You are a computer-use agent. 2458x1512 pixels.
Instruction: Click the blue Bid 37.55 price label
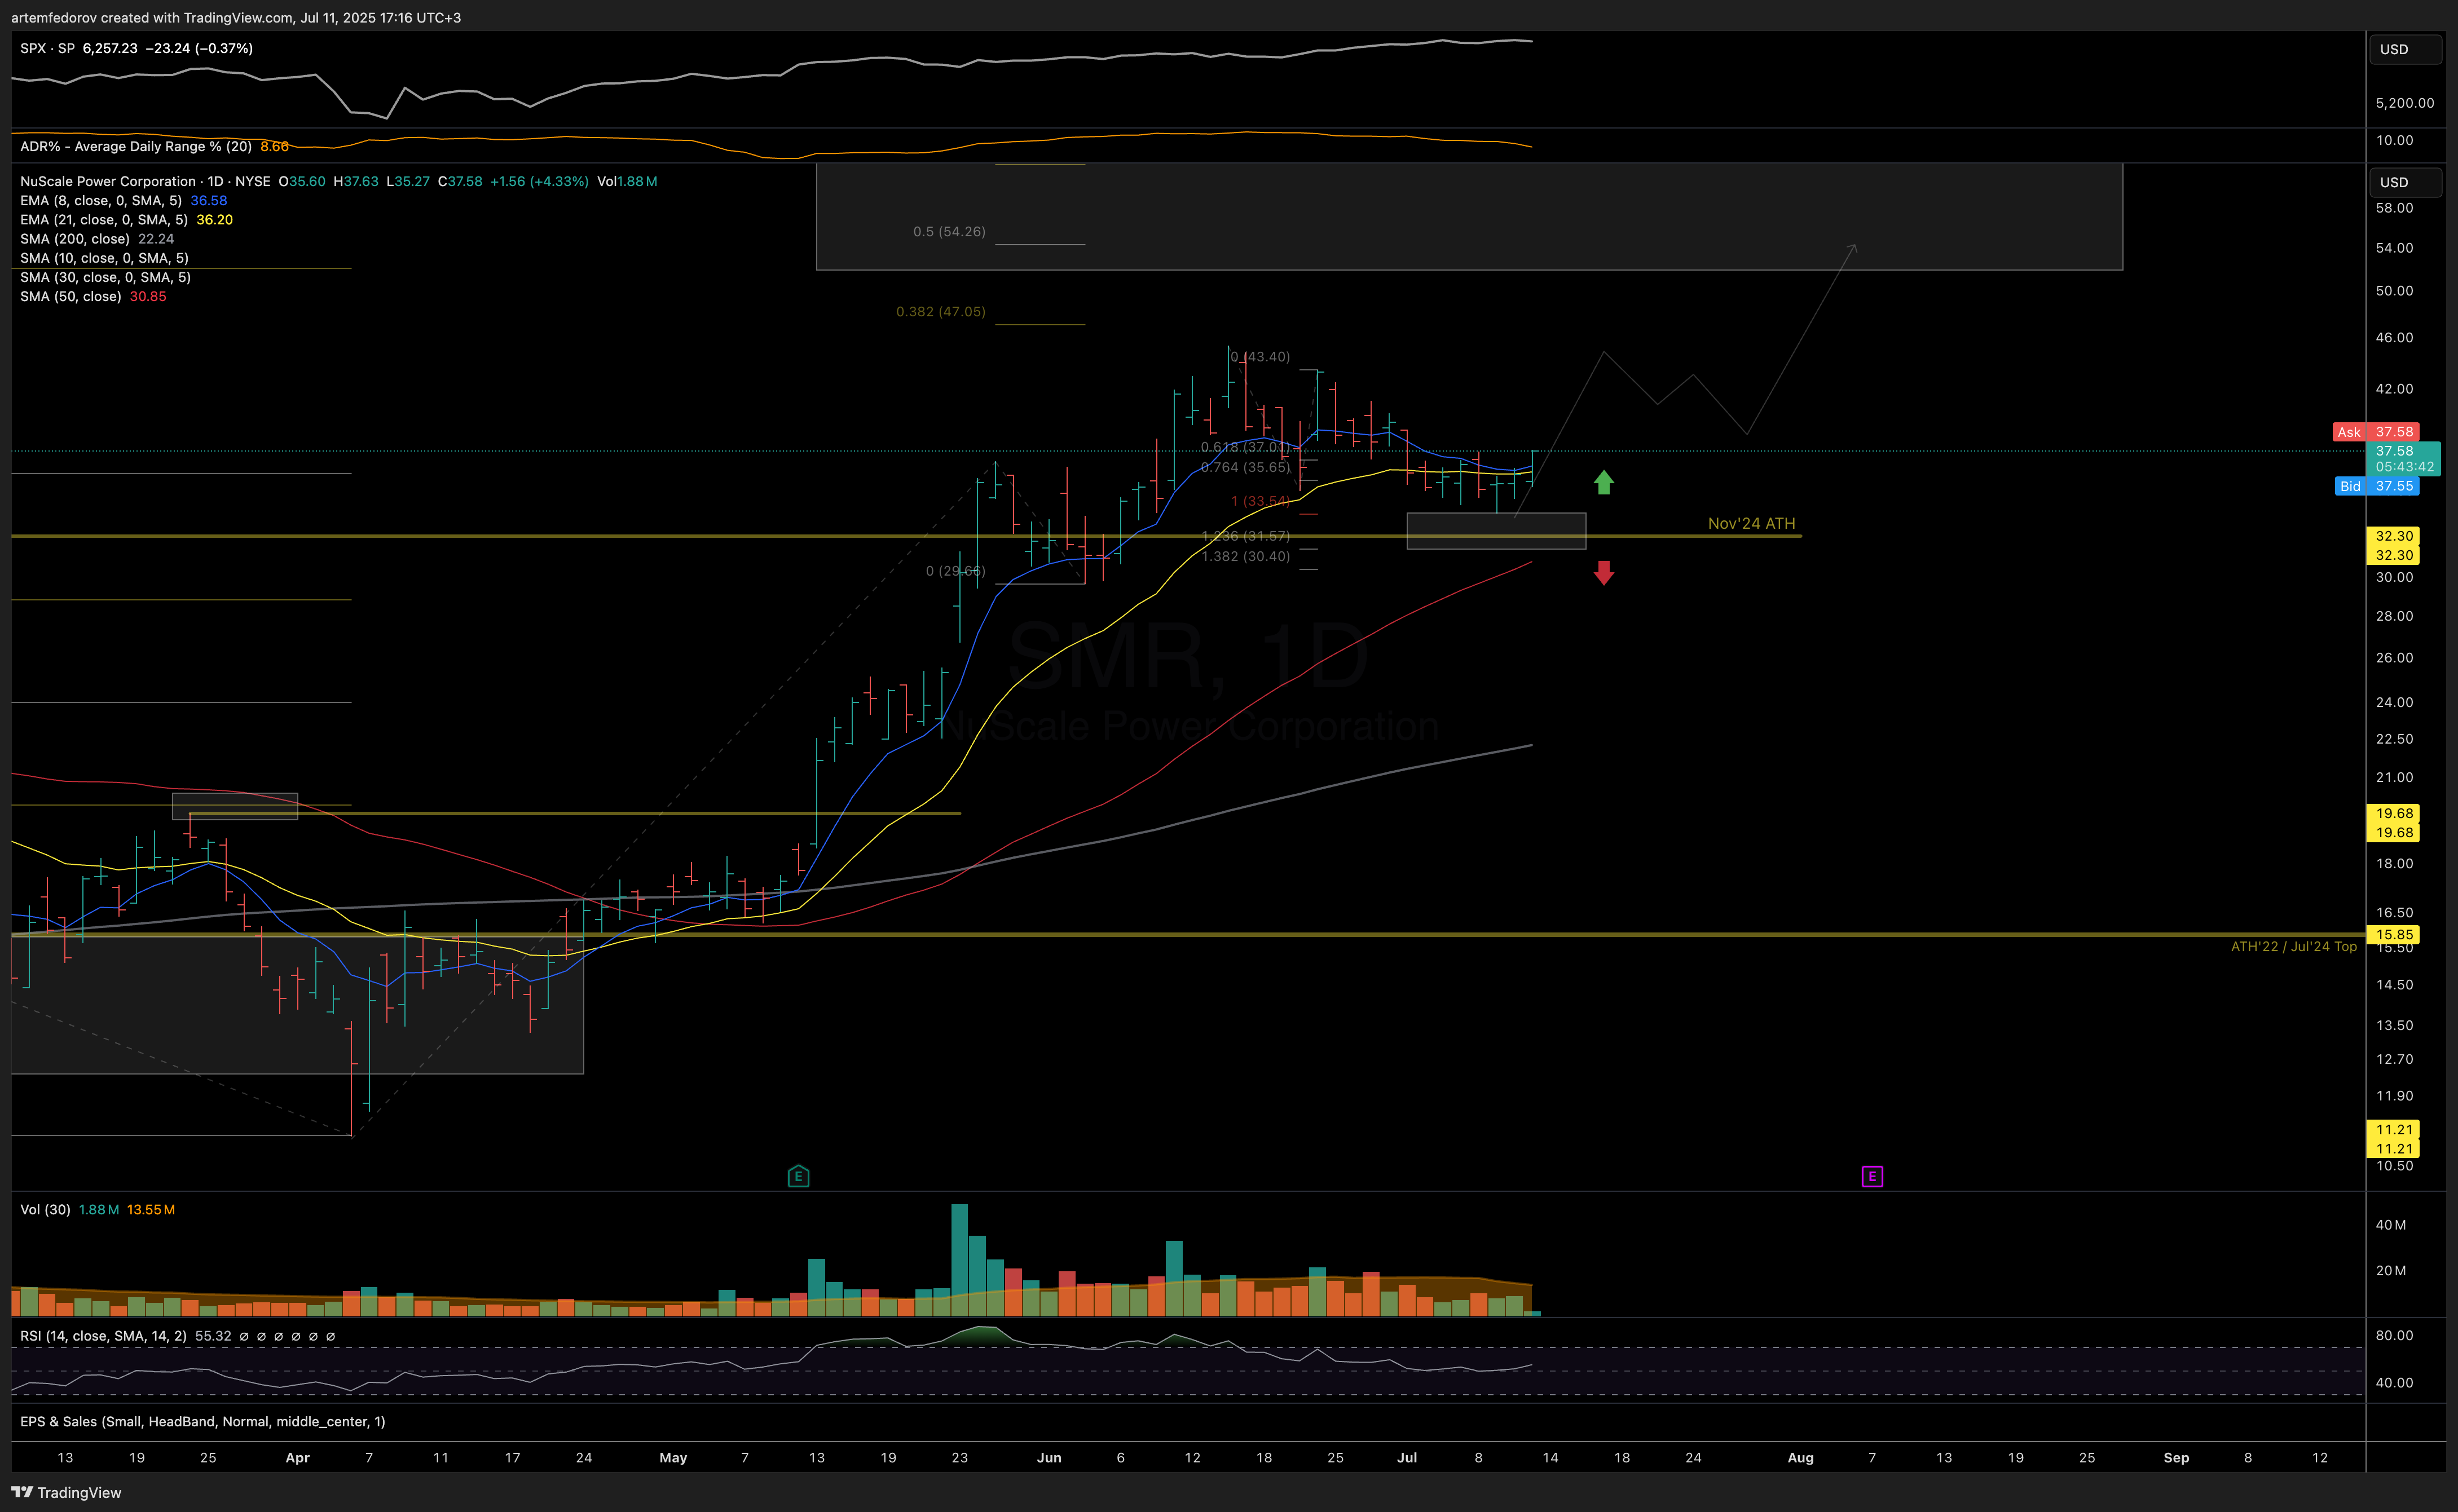click(2376, 486)
